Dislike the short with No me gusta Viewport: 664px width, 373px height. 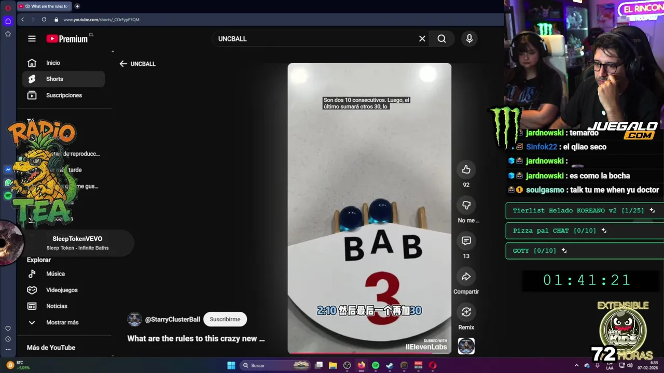coord(466,205)
